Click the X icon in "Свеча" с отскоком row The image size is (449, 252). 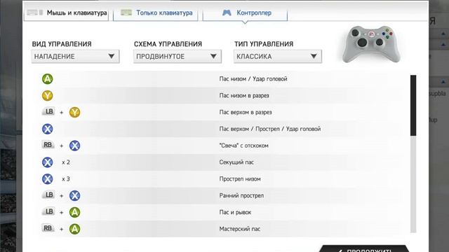point(75,146)
